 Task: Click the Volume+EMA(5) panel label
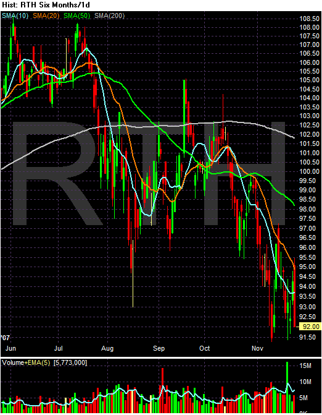(x=26, y=362)
